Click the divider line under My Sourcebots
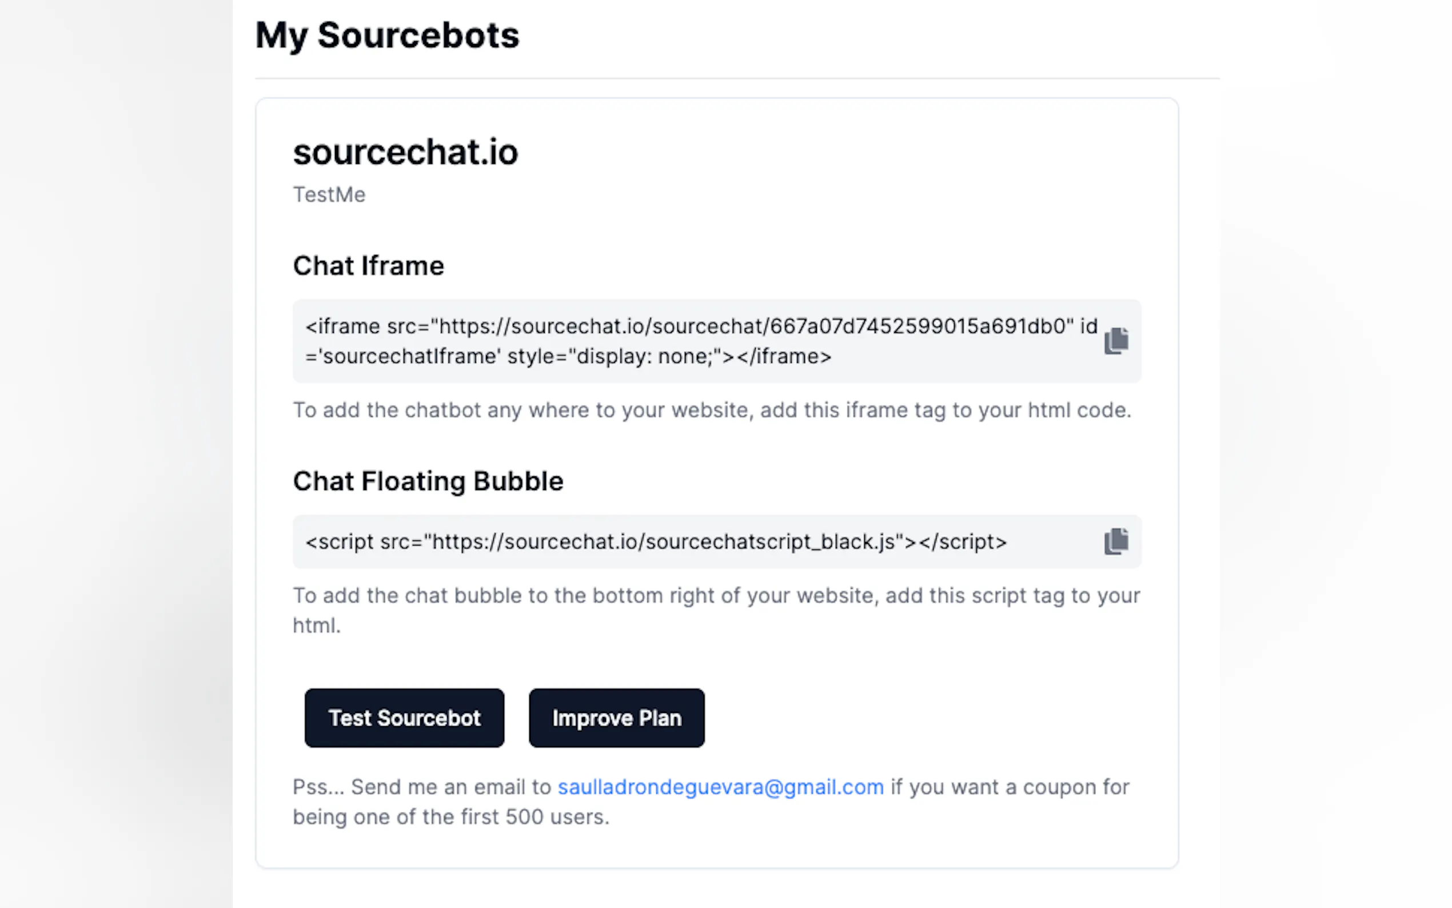Viewport: 1452px width, 908px height. (736, 78)
